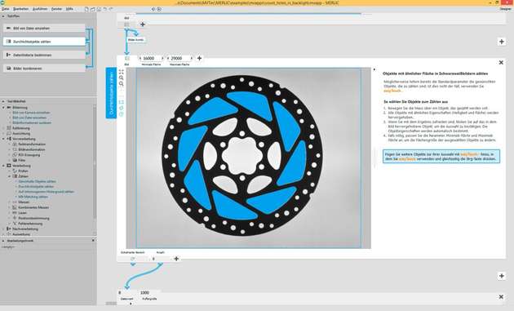Collapse the Toolflow panel header arrow
The height and width of the screenshot is (311, 514).
pos(3,16)
